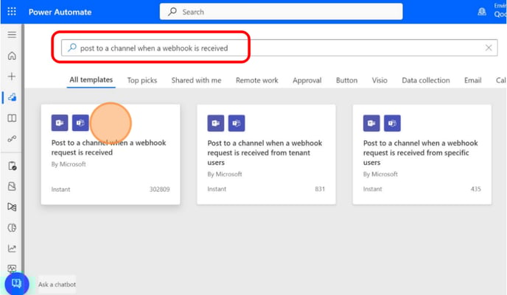
Task: Open the Ask a chatbot button
Action: (17, 284)
